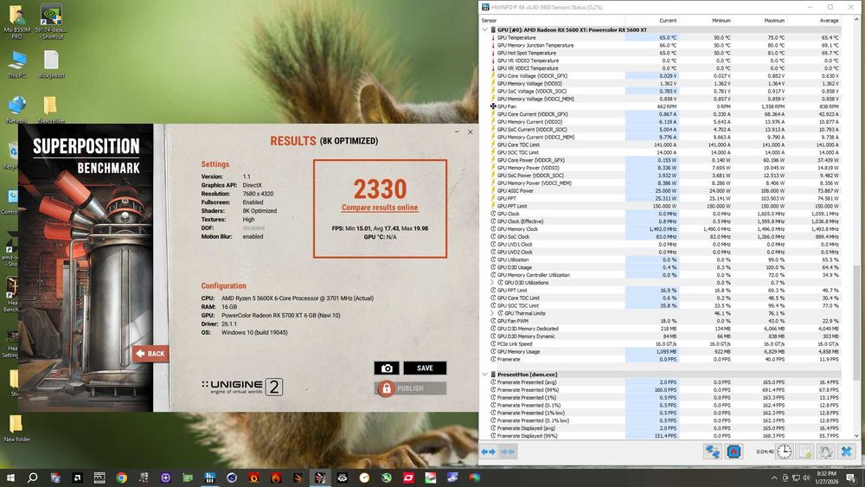Select the GPU Temperature sensor row
This screenshot has width=865, height=487.
(x=666, y=37)
